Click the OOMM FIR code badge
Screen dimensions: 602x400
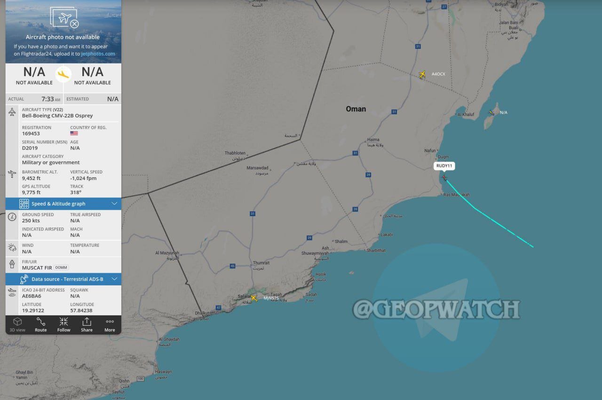click(x=61, y=267)
